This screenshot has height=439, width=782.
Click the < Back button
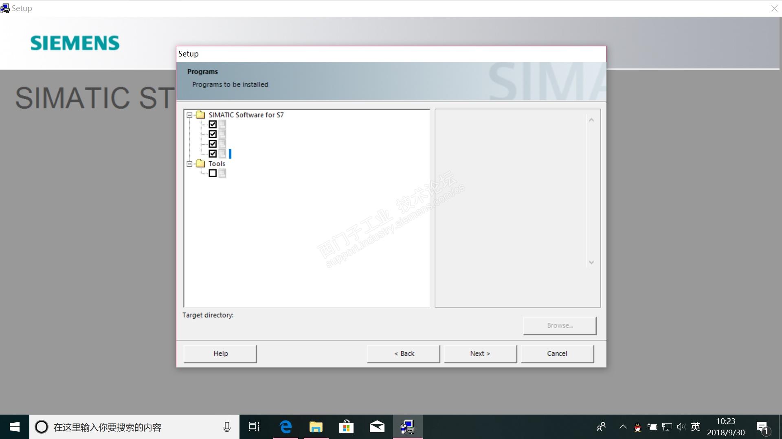(x=403, y=354)
